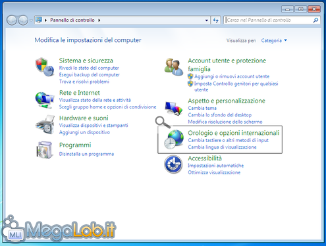Open Orologio e opzioni internazionali heading

tap(234, 133)
